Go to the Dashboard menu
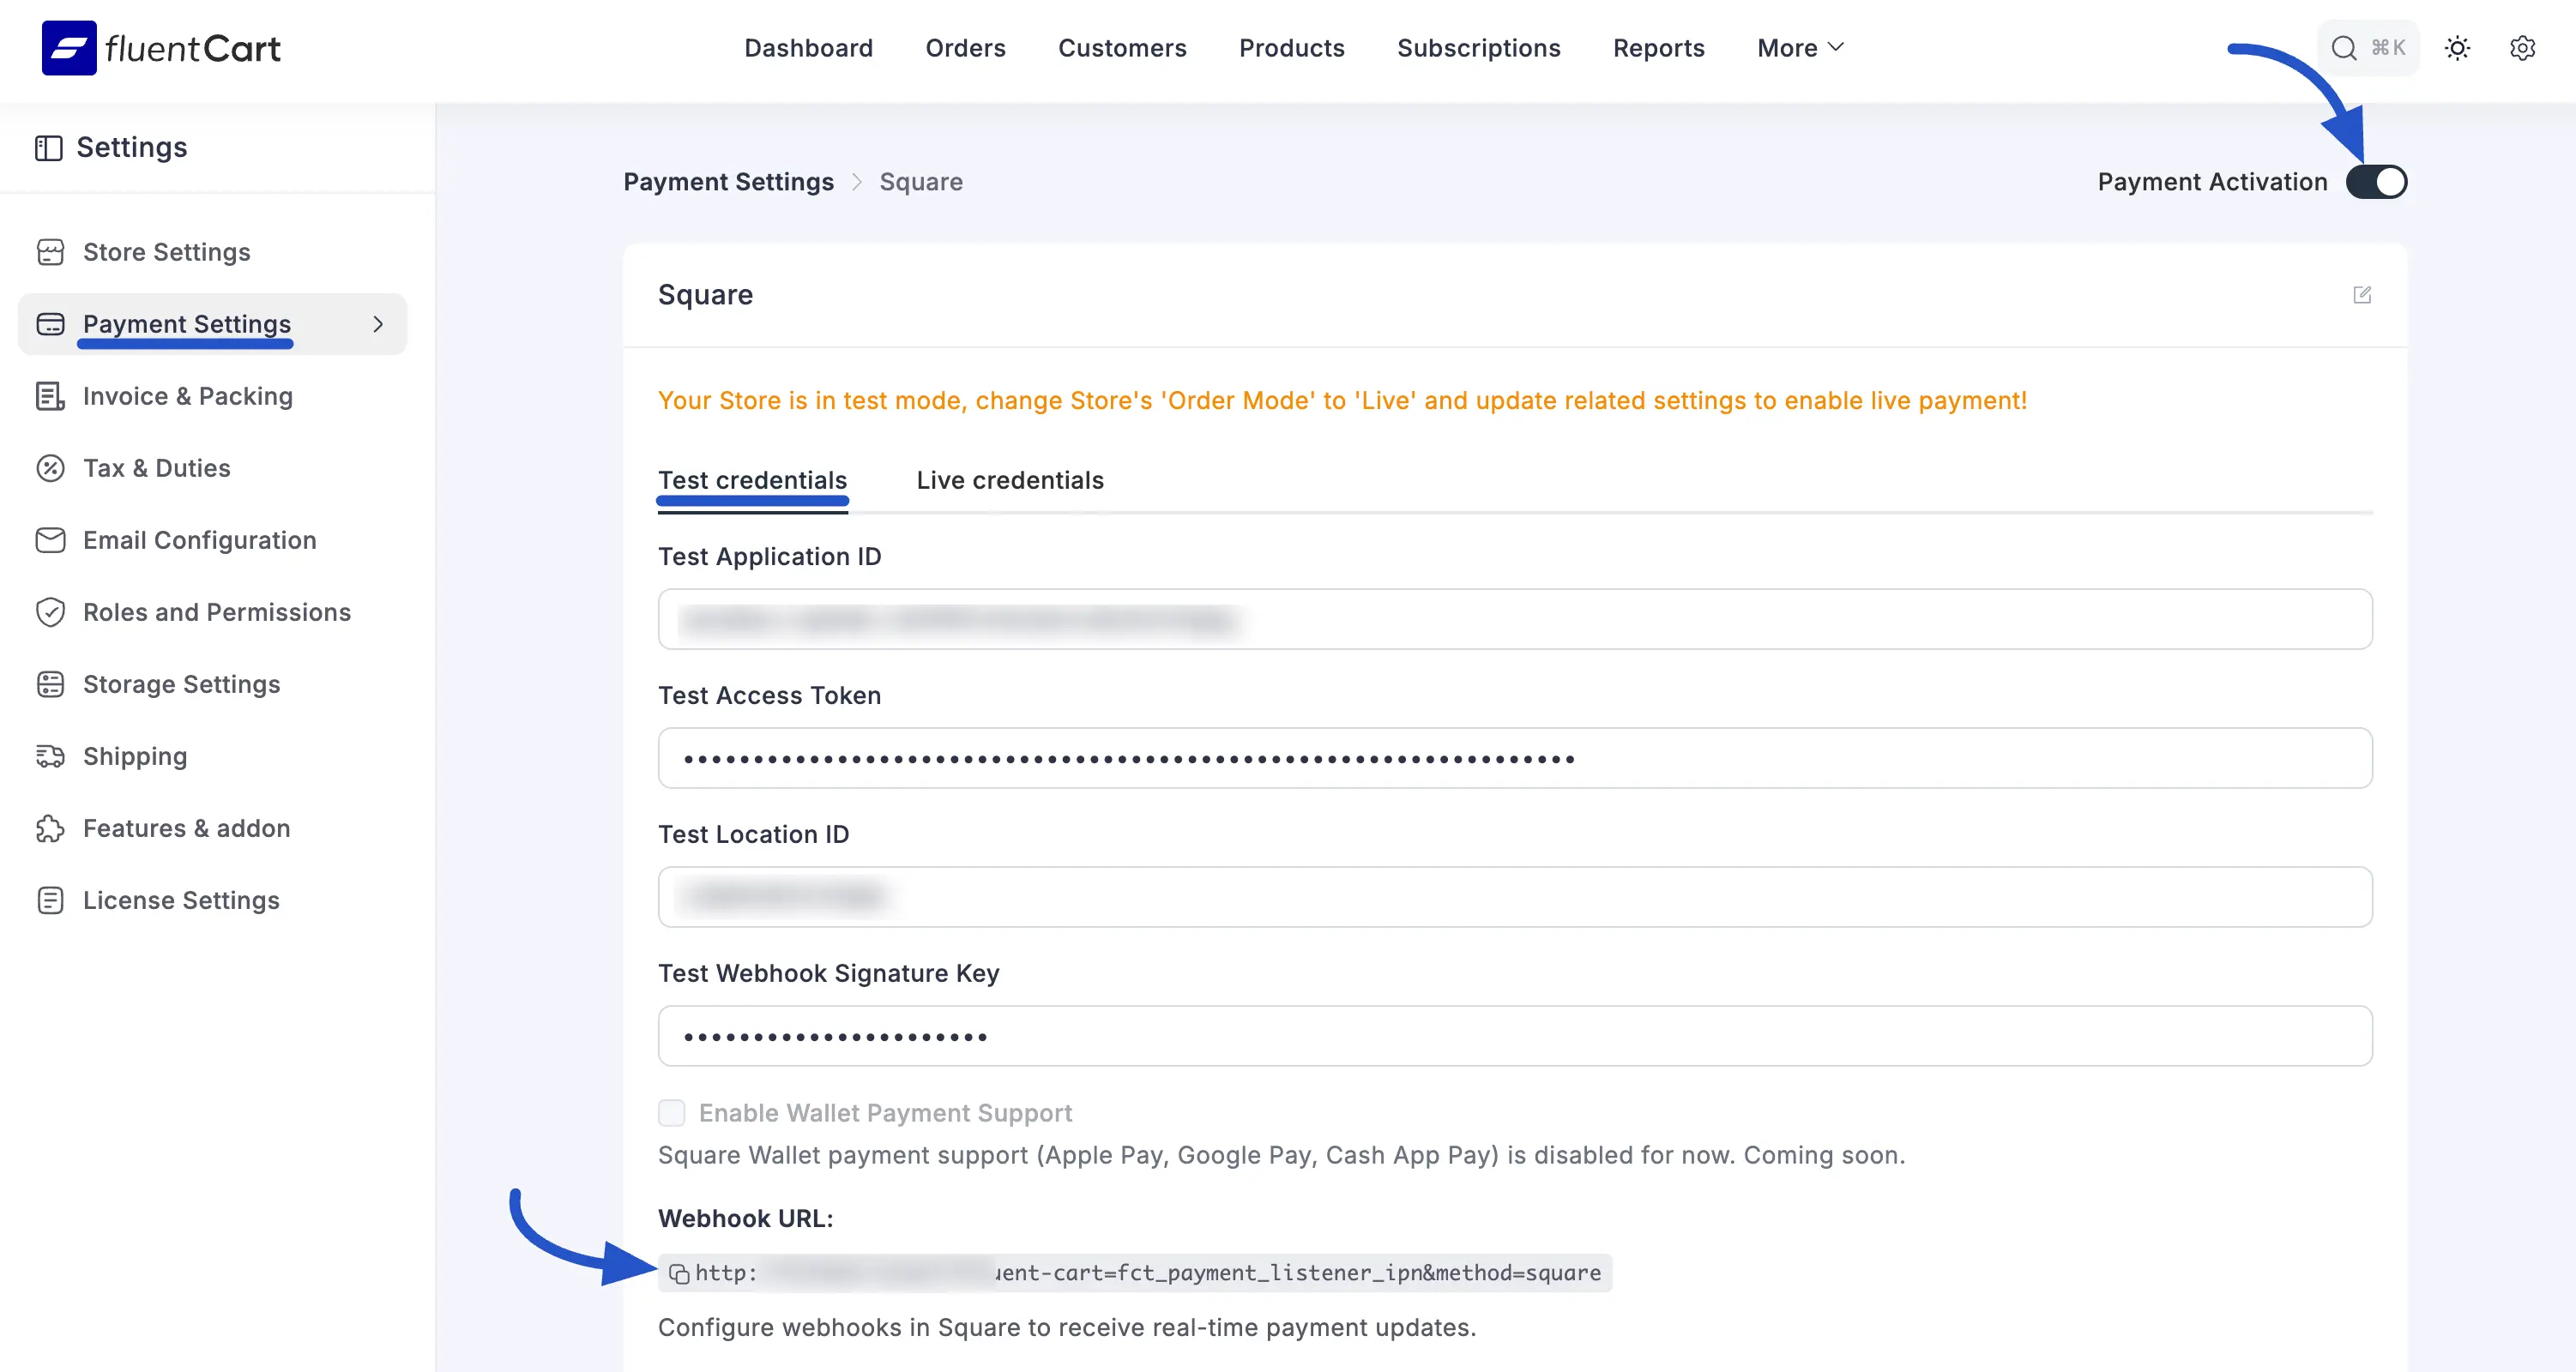 (808, 48)
